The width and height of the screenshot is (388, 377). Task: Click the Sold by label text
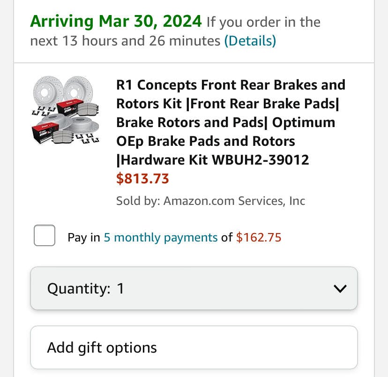click(138, 201)
